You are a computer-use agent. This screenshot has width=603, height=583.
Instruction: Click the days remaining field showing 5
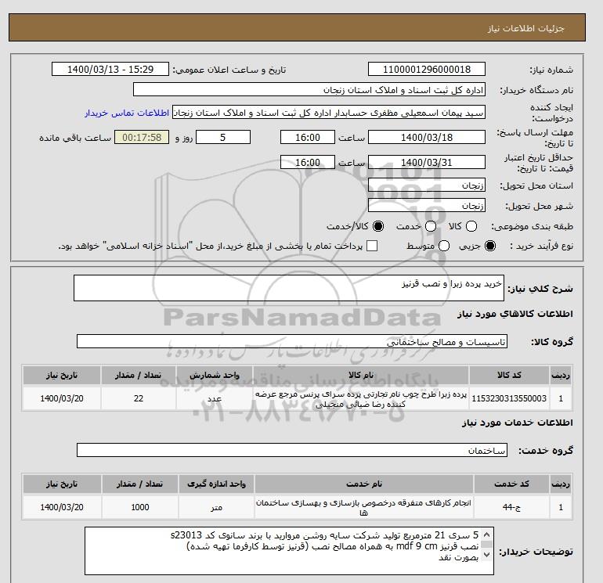click(x=223, y=137)
